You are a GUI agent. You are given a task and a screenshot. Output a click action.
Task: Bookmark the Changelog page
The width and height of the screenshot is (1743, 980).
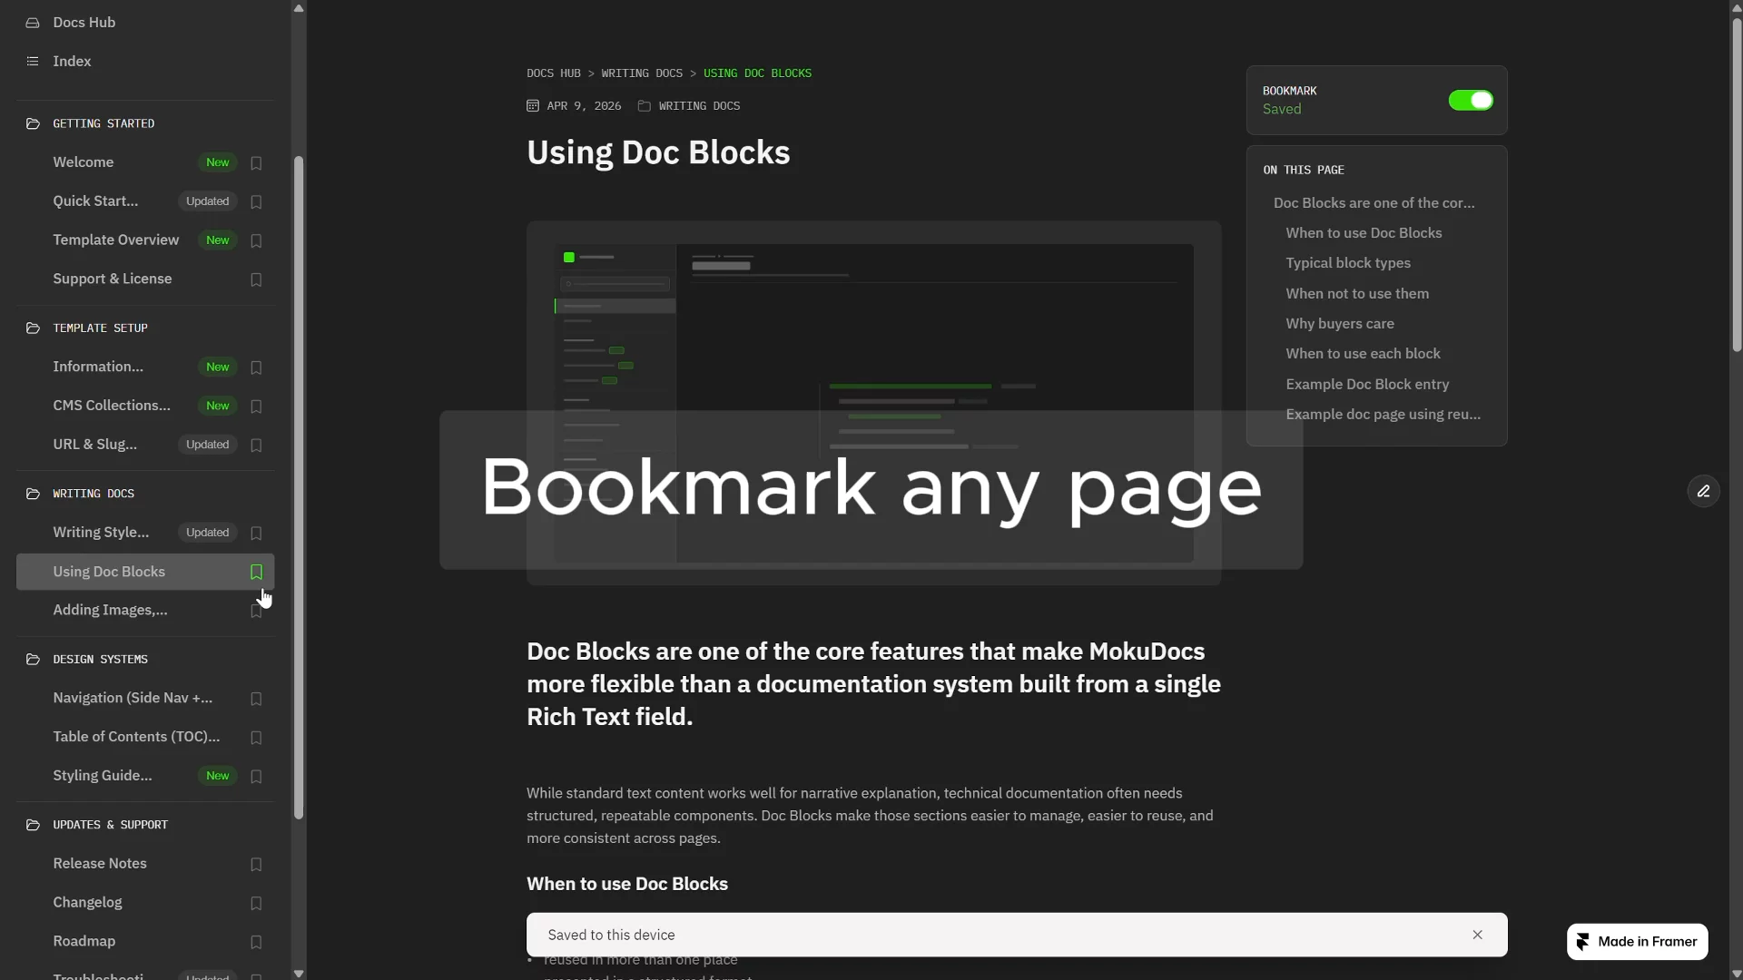[x=256, y=904]
